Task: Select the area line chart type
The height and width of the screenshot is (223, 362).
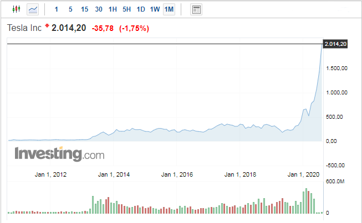Action: click(x=33, y=9)
